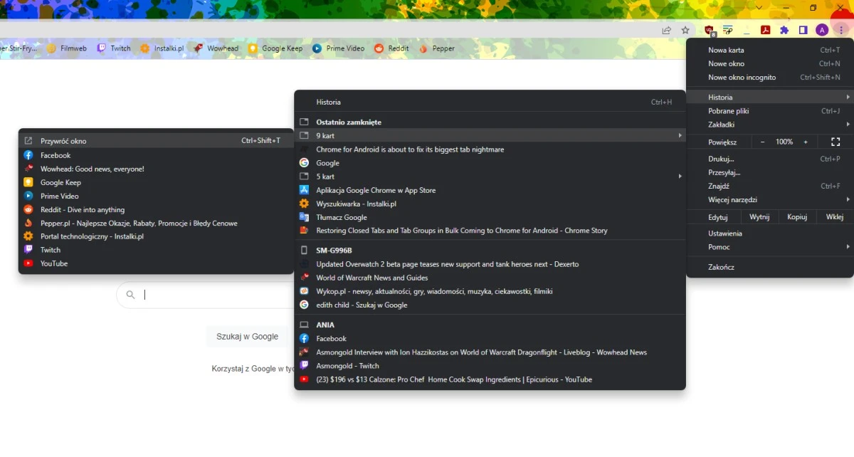Open the uBlock Origin extension icon
Viewport: 854px width, 457px height.
click(x=709, y=30)
